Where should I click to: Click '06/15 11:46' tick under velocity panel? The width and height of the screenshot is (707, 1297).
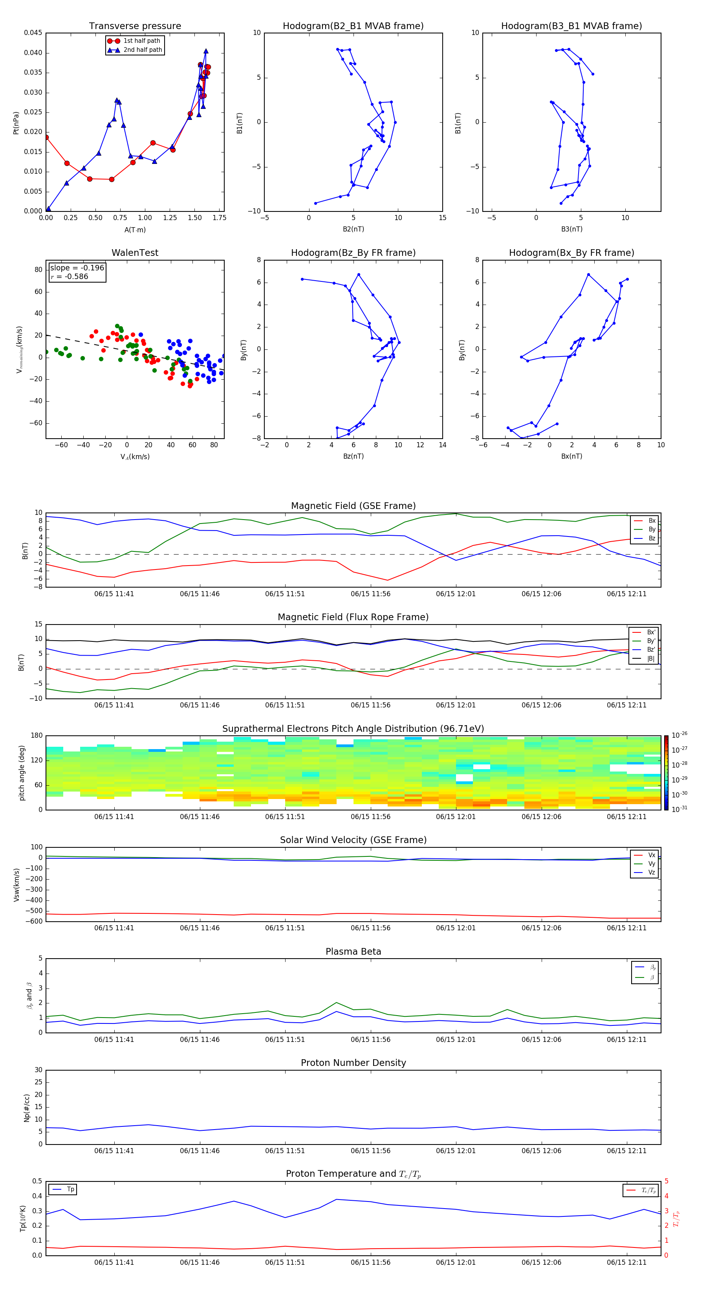click(x=200, y=928)
